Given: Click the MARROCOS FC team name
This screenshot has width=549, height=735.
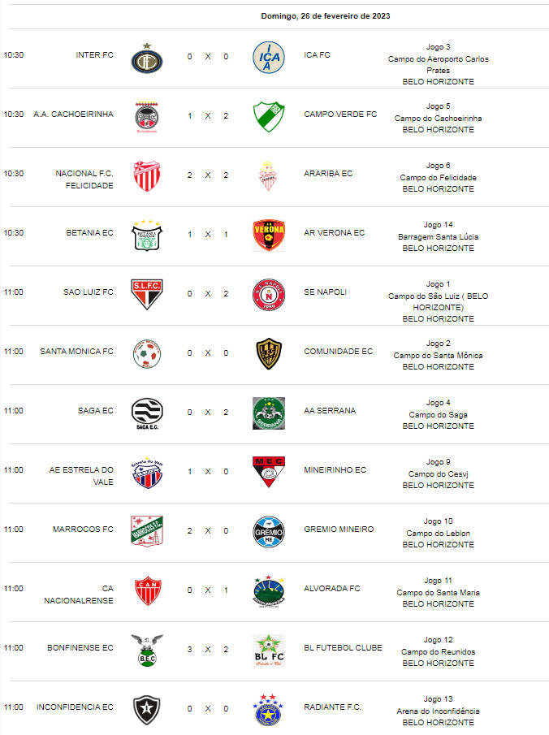Looking at the screenshot, I should (x=83, y=530).
